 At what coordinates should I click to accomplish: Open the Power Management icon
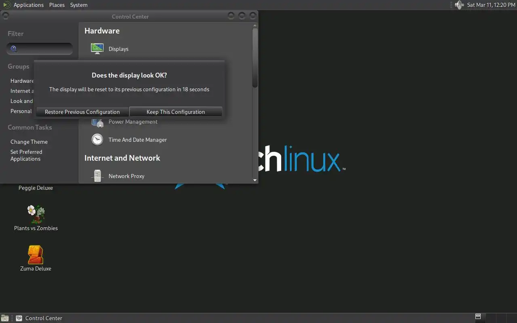pos(97,122)
